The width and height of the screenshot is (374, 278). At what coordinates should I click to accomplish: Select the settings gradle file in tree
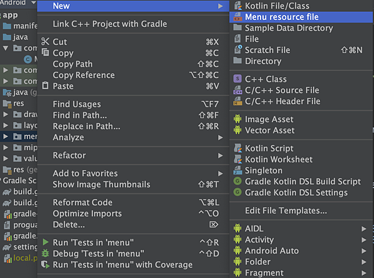(19, 247)
